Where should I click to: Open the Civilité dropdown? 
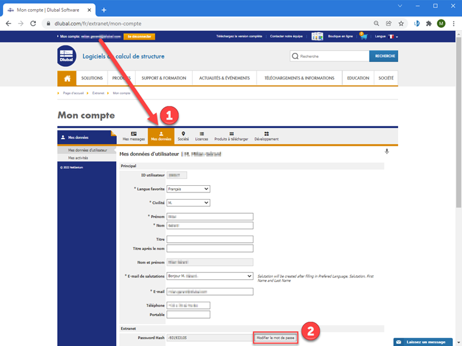coord(188,203)
